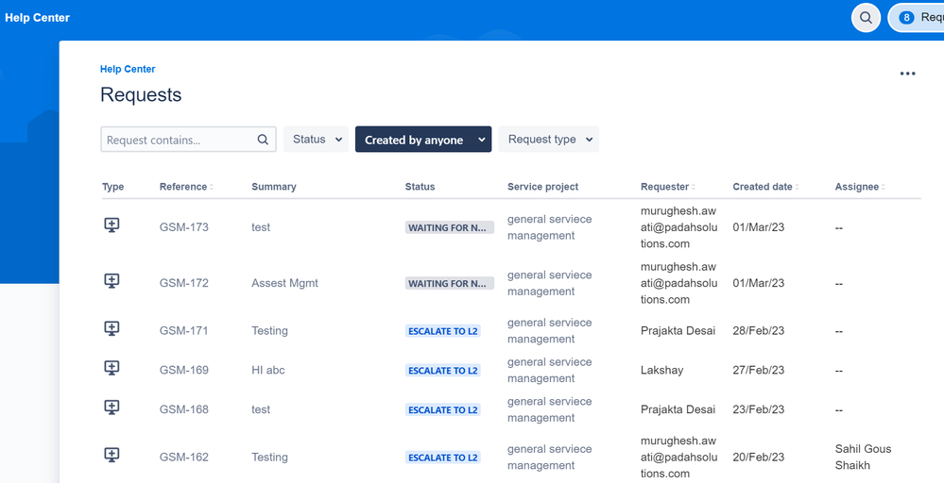The image size is (944, 483).
Task: Click created date 28/Feb/23
Action: click(x=759, y=331)
